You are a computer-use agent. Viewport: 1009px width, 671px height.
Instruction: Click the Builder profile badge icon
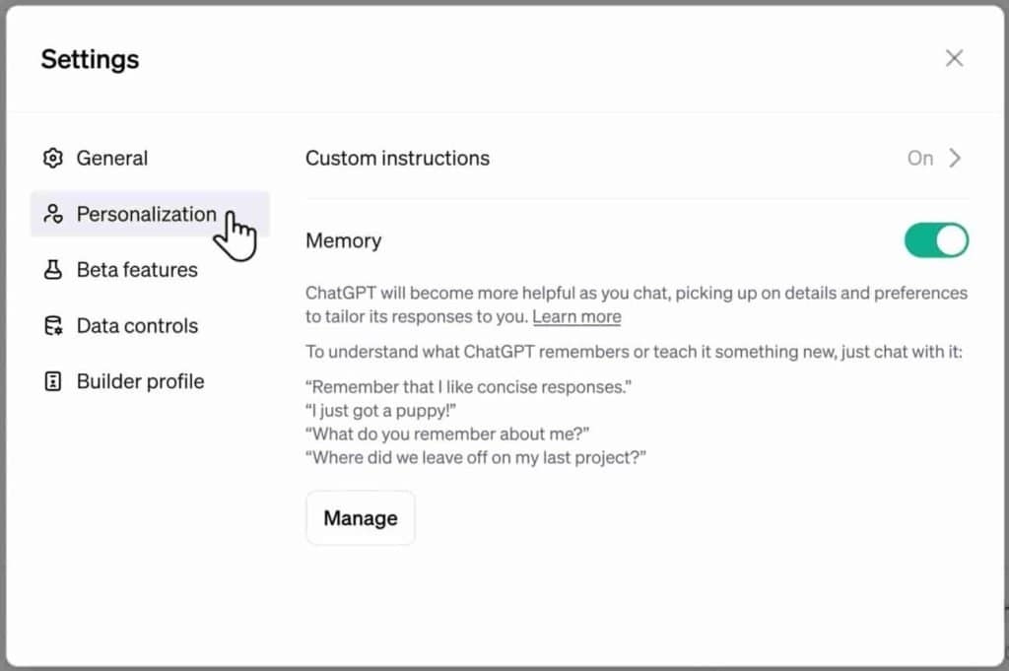pyautogui.click(x=53, y=382)
